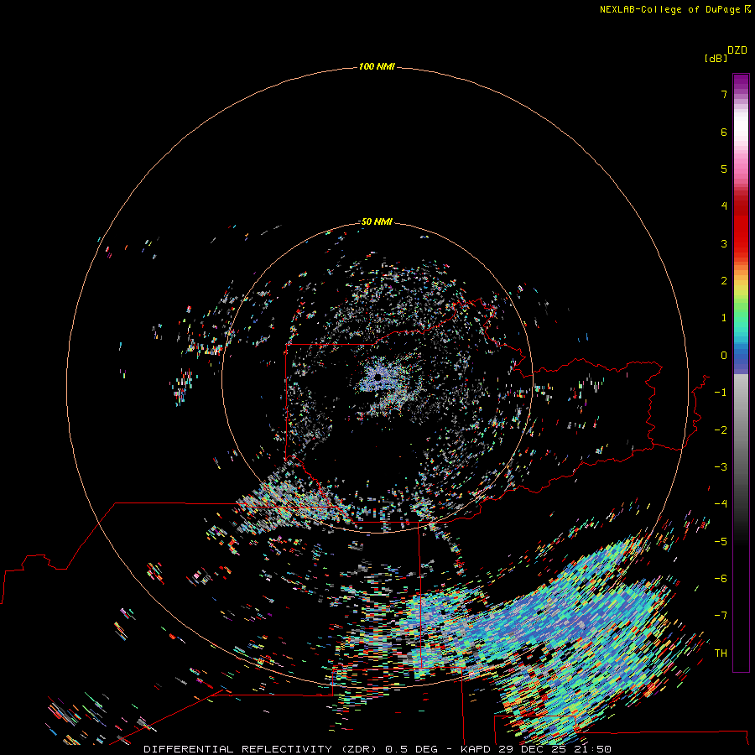Click the 0.5 DEG elevation text in caption

[412, 749]
